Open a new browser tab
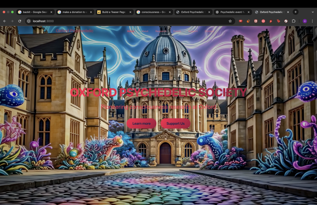 (295, 12)
